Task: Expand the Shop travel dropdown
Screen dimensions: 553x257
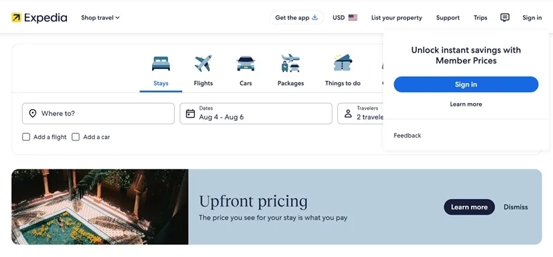Action: (100, 18)
